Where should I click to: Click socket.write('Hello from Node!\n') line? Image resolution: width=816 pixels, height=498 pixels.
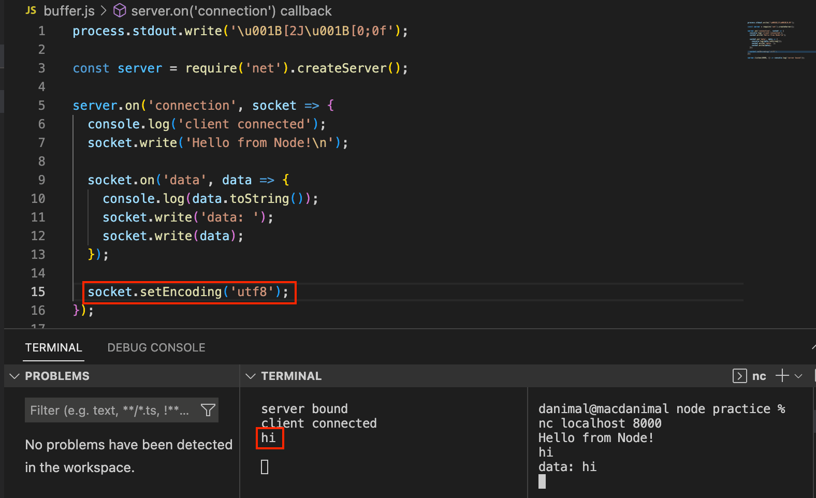pyautogui.click(x=218, y=142)
